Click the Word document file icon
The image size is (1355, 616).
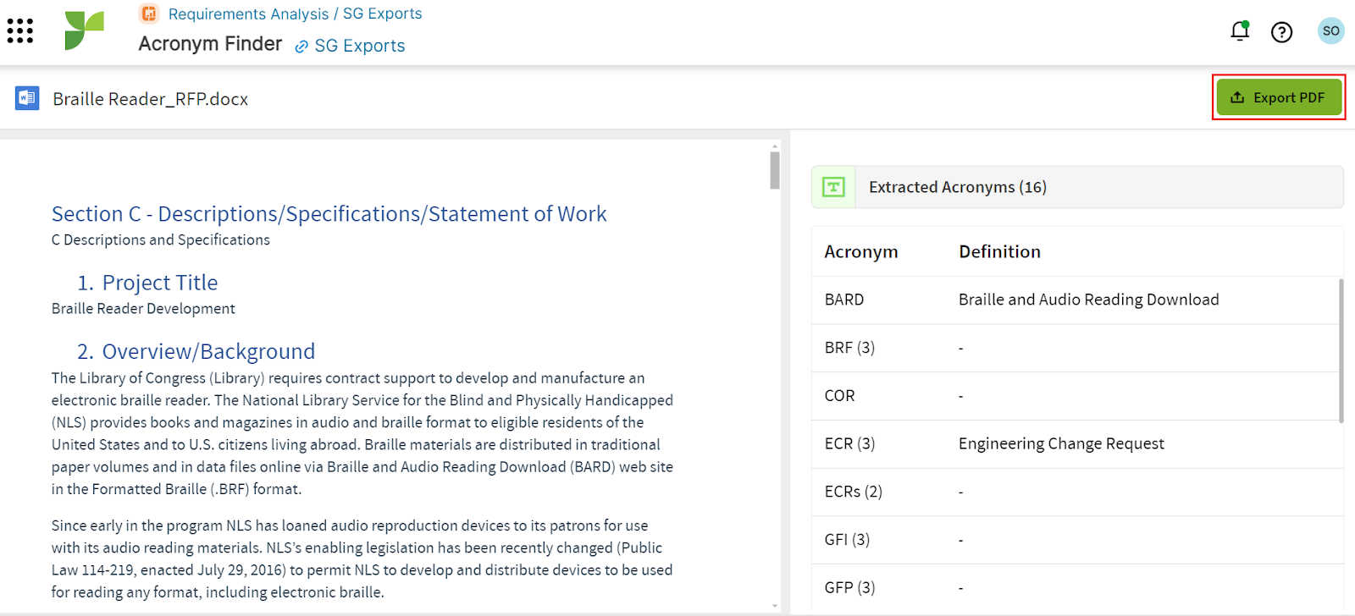coord(27,98)
